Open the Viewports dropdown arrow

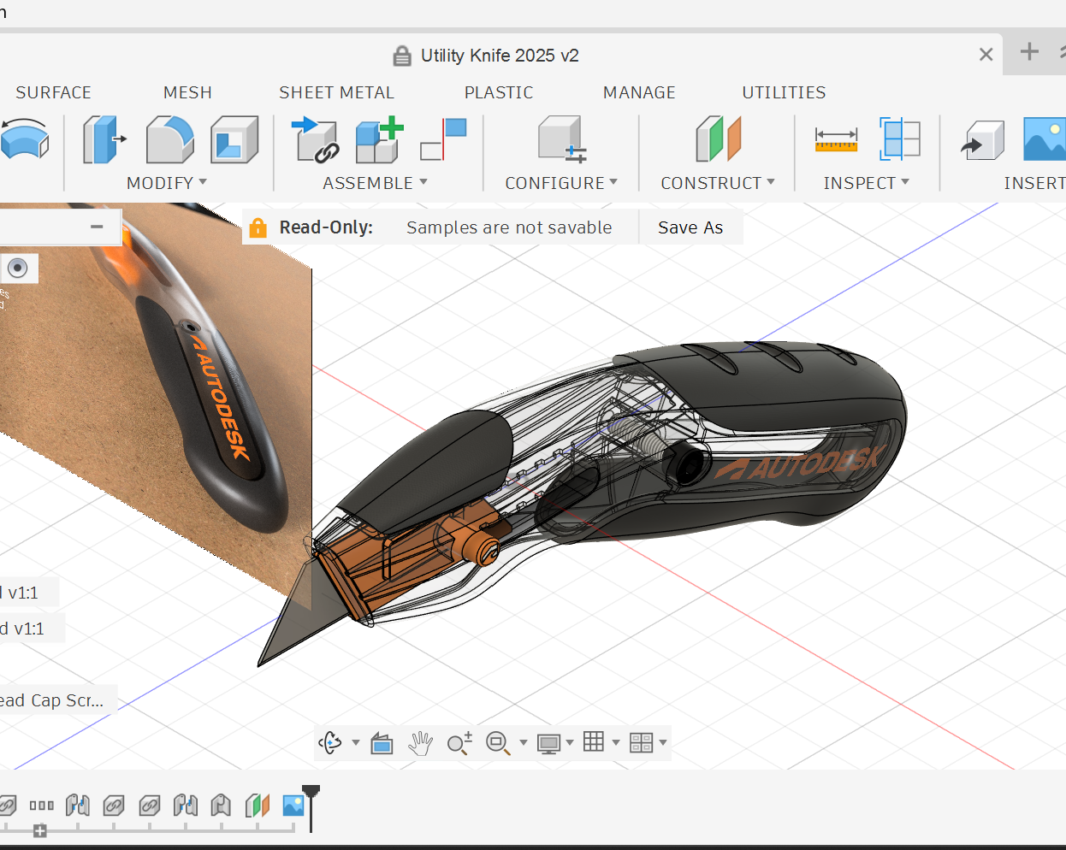pos(663,743)
